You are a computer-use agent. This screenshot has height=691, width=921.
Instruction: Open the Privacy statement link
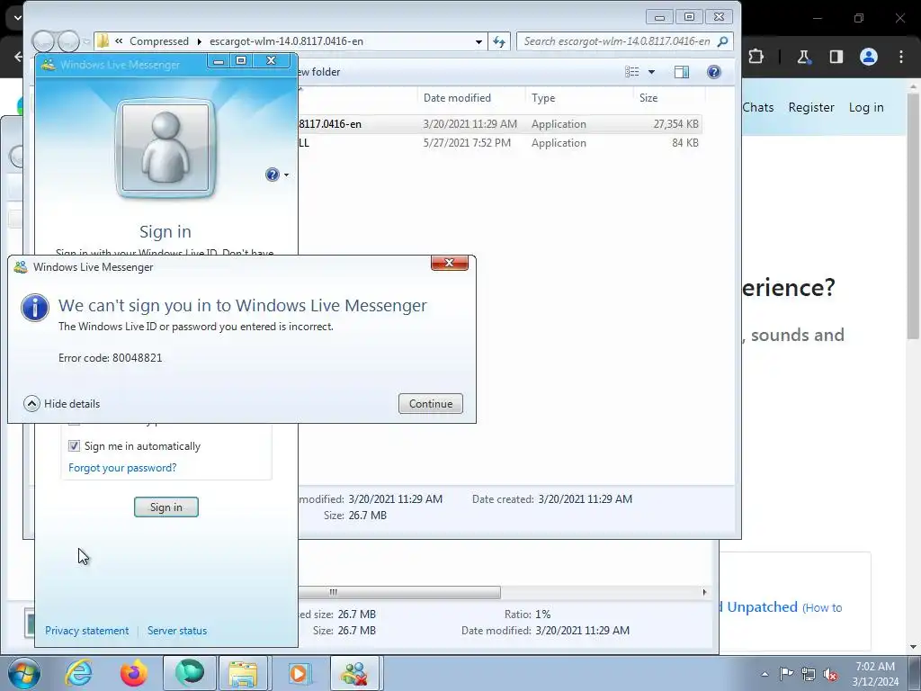click(87, 631)
